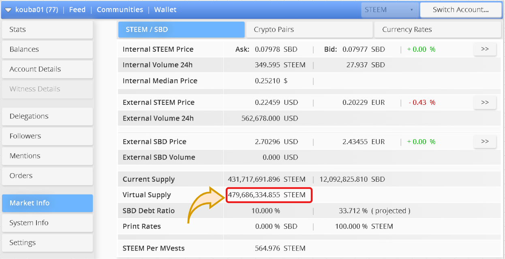The height and width of the screenshot is (259, 505).
Task: Switch to the Currency Rates tab
Action: pyautogui.click(x=437, y=30)
